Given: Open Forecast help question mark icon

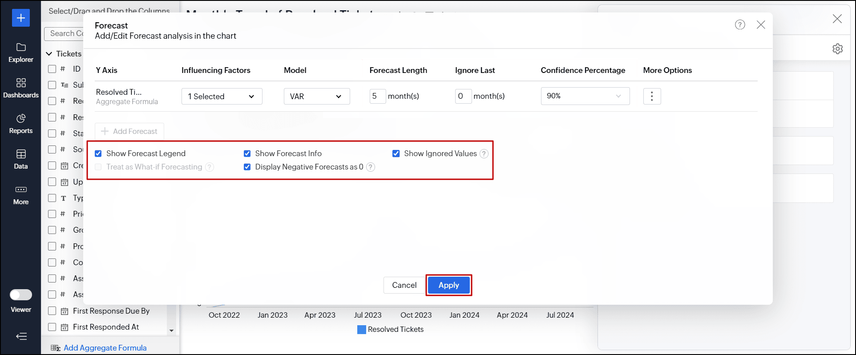Looking at the screenshot, I should 740,25.
